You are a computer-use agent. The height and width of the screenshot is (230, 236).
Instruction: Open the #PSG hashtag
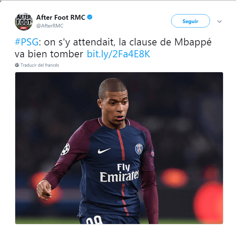[x=27, y=42]
